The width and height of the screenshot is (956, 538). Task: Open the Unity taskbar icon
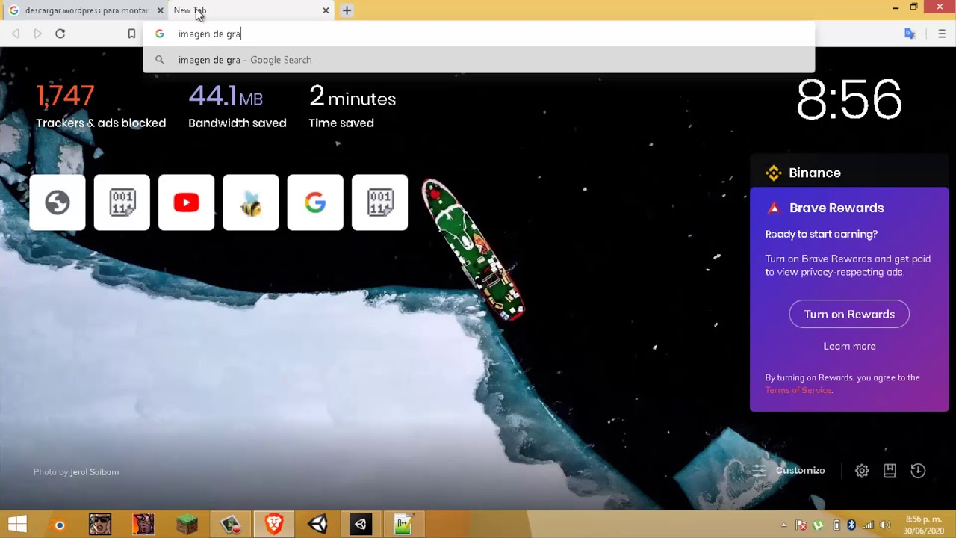tap(317, 525)
